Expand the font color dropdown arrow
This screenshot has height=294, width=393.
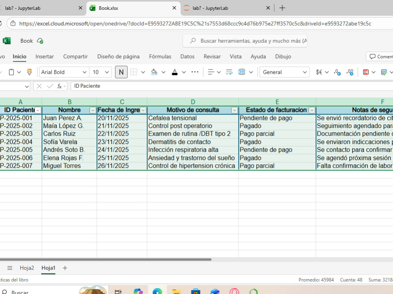[184, 72]
